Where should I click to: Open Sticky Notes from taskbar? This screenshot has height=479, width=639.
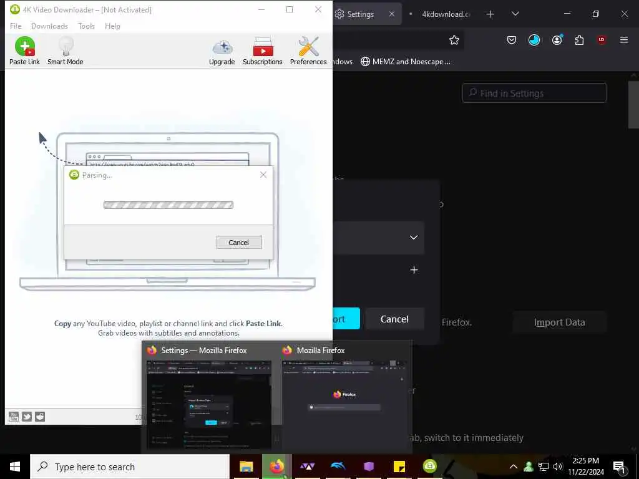point(399,467)
